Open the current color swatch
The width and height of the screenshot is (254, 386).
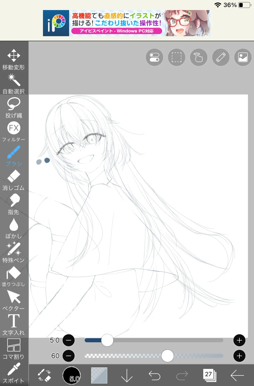[x=99, y=375]
